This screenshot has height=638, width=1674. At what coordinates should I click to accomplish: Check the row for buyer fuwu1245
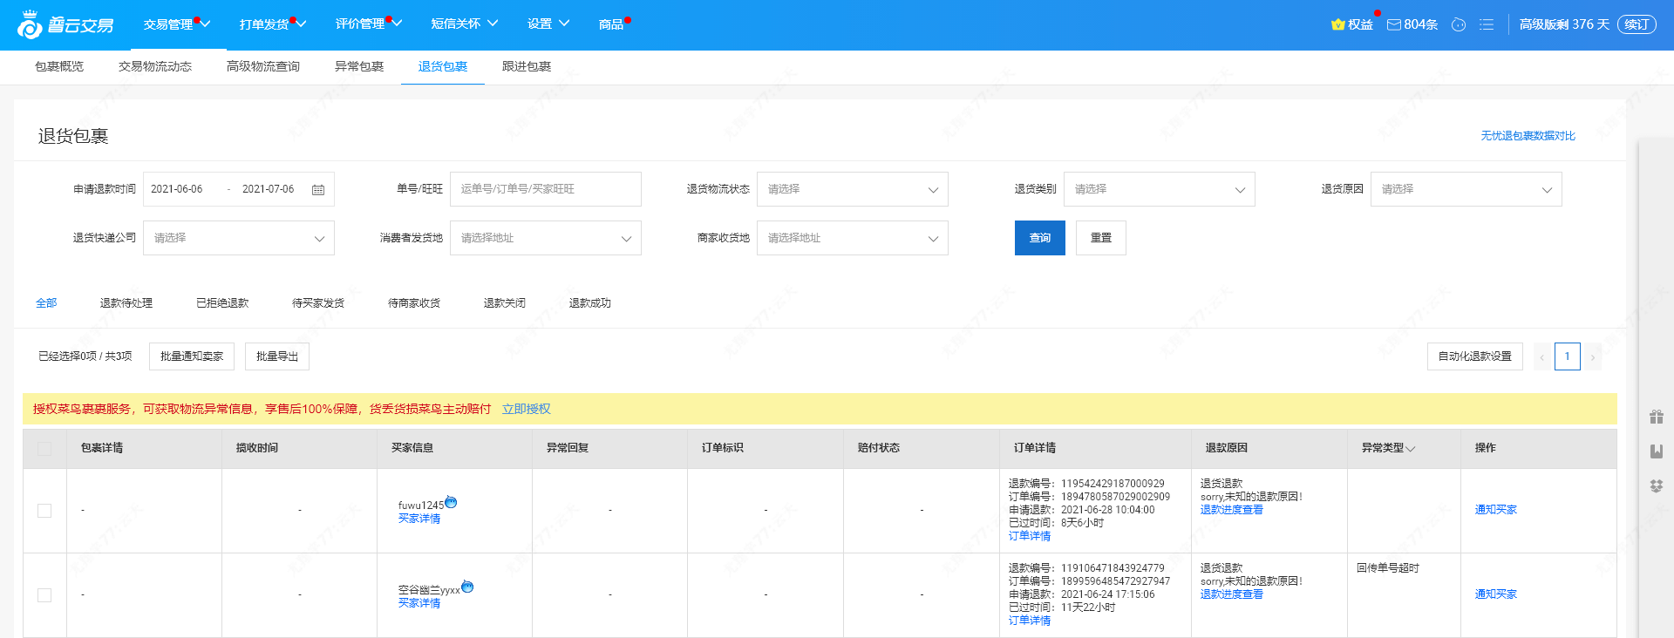pos(44,511)
